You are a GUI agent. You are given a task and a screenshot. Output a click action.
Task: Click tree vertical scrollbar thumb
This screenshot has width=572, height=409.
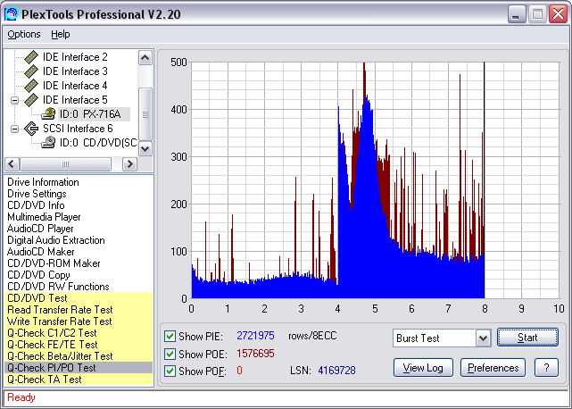tap(145, 114)
